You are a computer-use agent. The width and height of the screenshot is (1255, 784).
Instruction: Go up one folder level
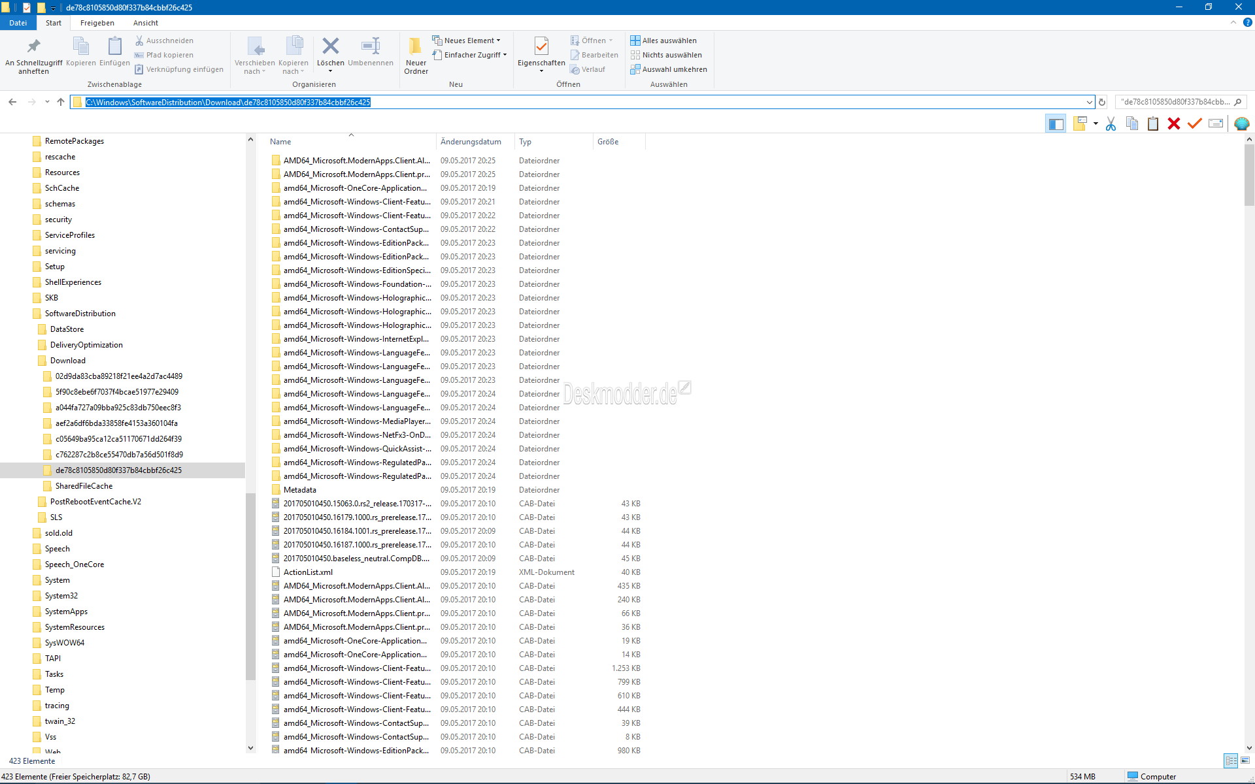(x=61, y=102)
